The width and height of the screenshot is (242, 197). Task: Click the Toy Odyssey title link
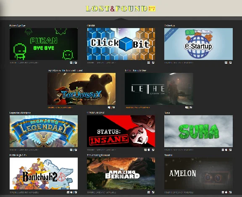65,70
